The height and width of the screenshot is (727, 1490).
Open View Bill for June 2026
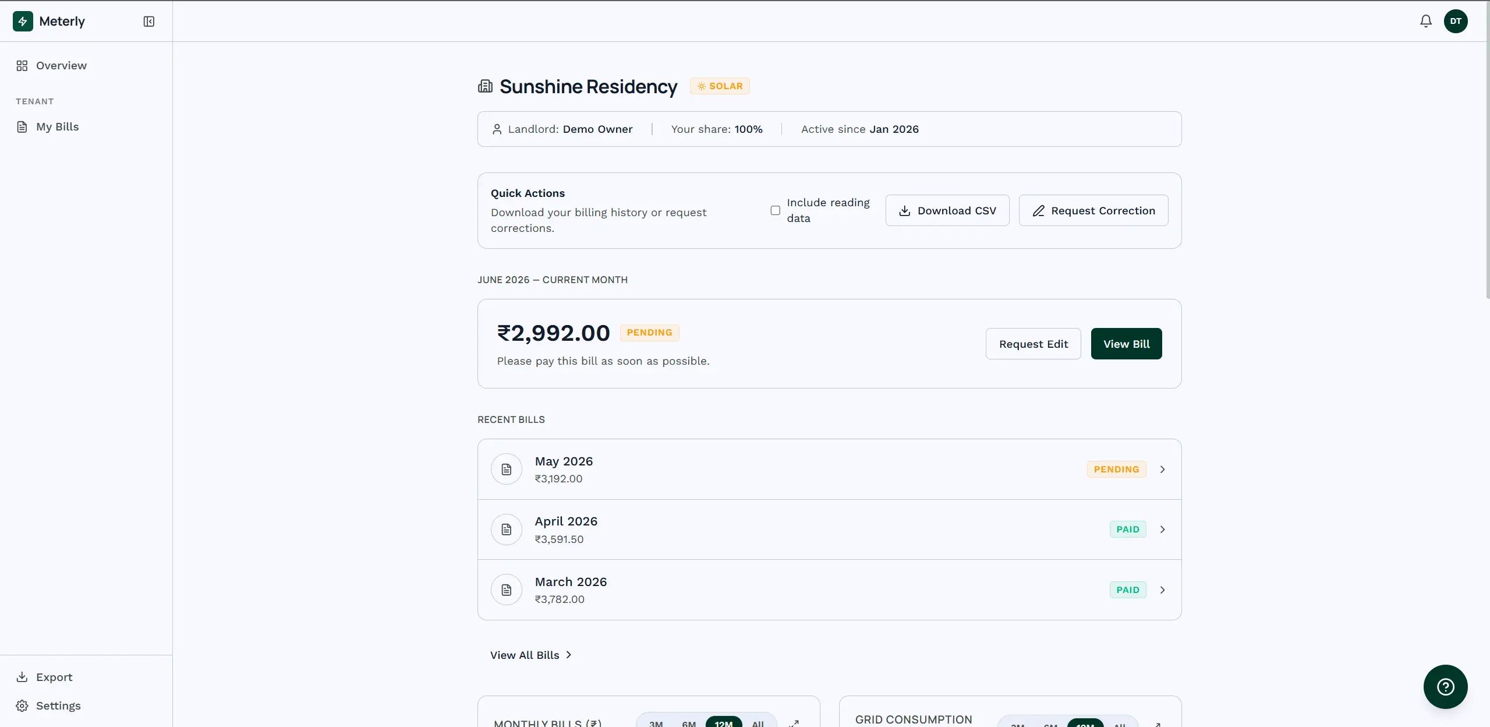1127,344
